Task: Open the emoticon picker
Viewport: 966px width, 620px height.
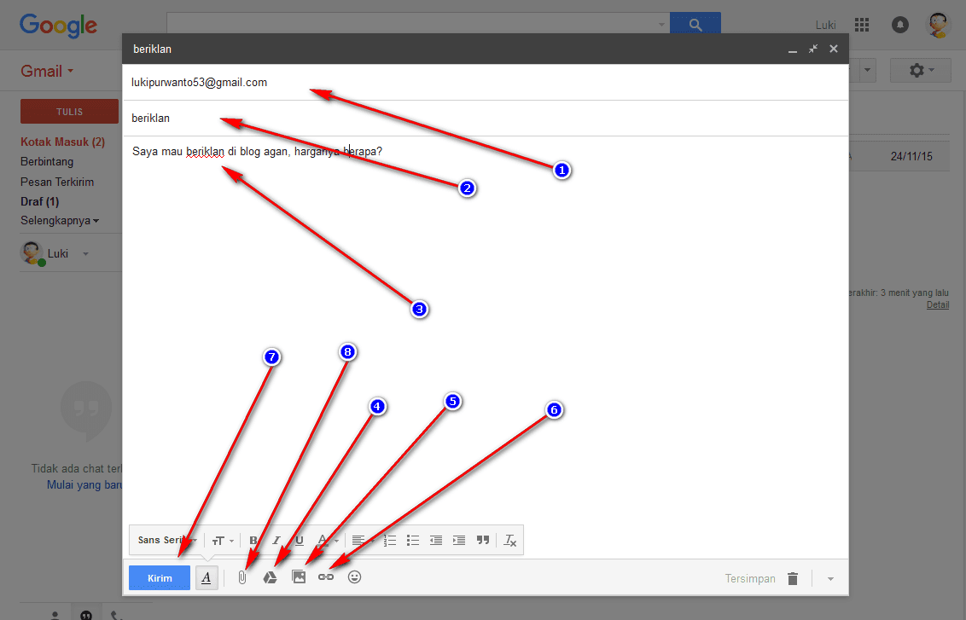Action: tap(355, 577)
